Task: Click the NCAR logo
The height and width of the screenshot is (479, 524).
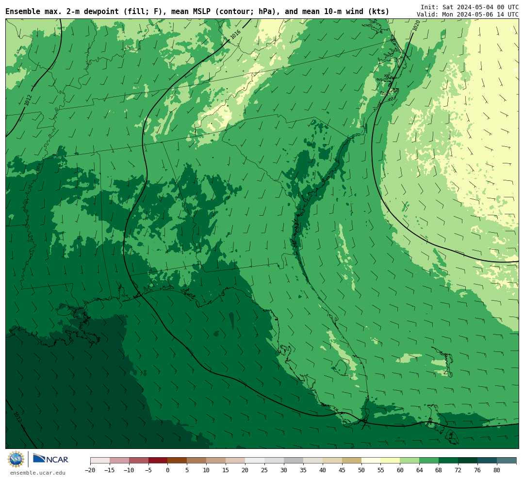Action: point(50,459)
